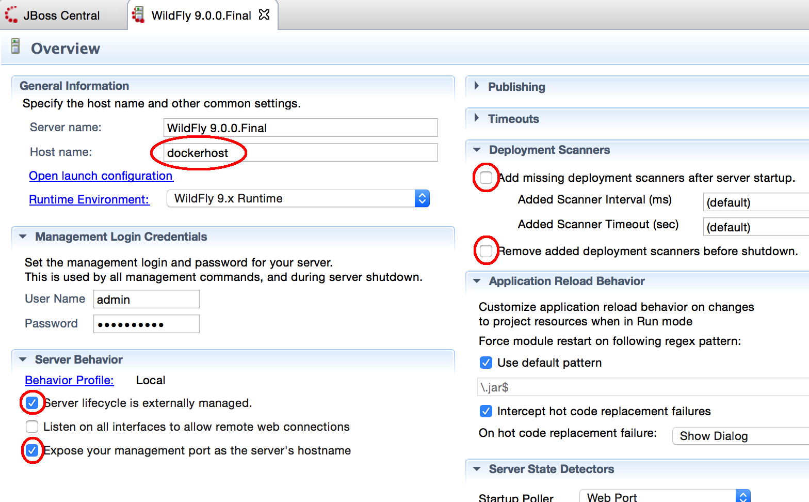Expand the Timeouts section
Image resolution: width=809 pixels, height=502 pixels.
click(x=477, y=118)
